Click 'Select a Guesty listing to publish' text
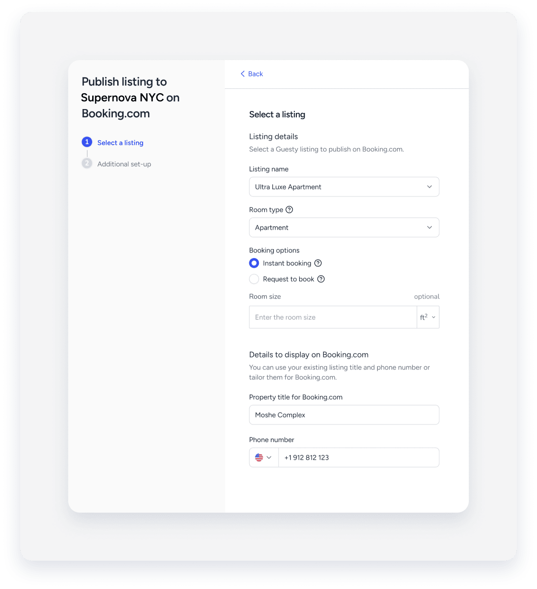 327,149
